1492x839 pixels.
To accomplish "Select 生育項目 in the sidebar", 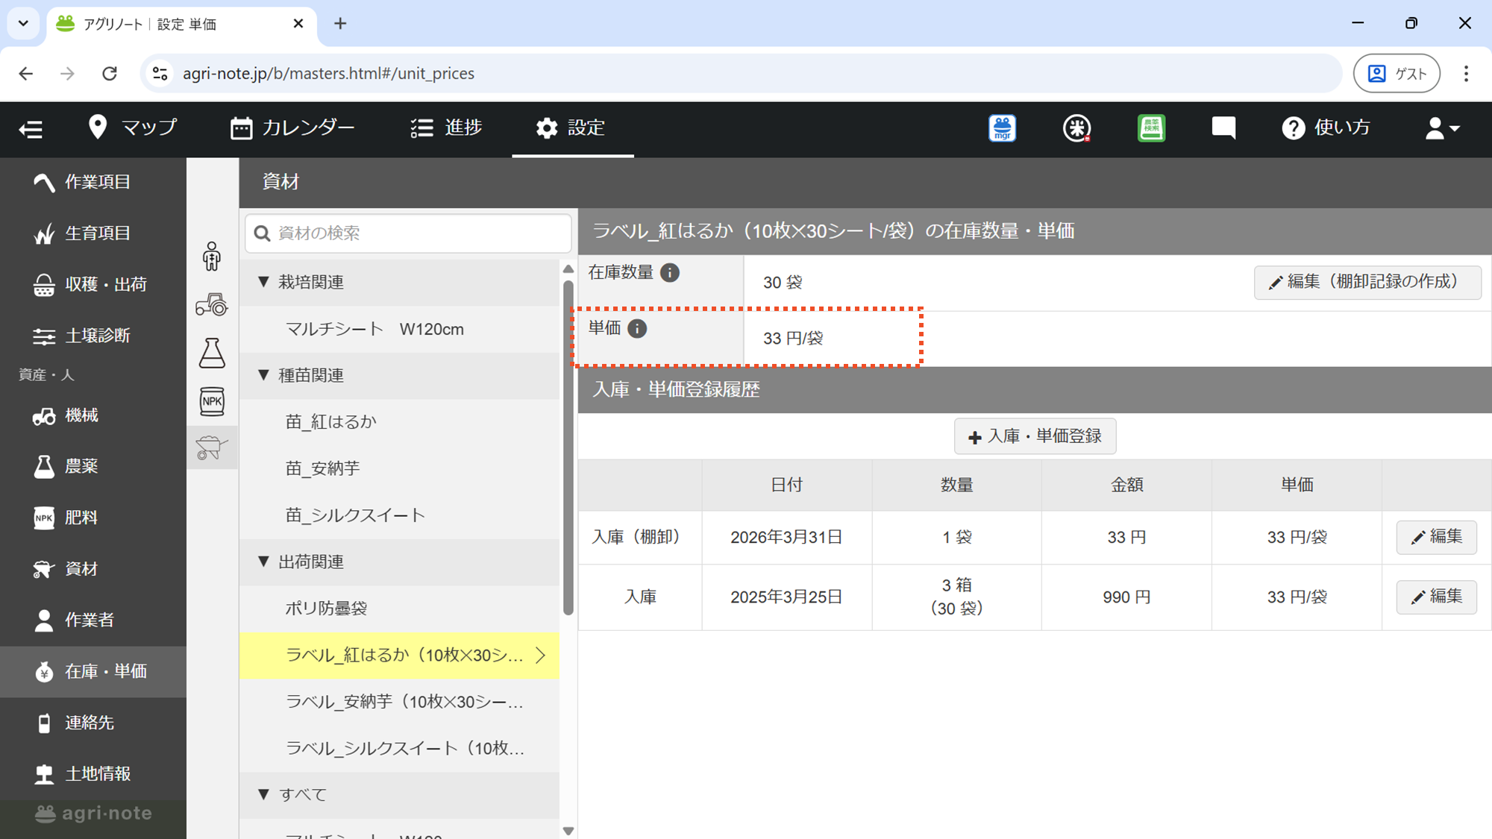I will pos(93,233).
